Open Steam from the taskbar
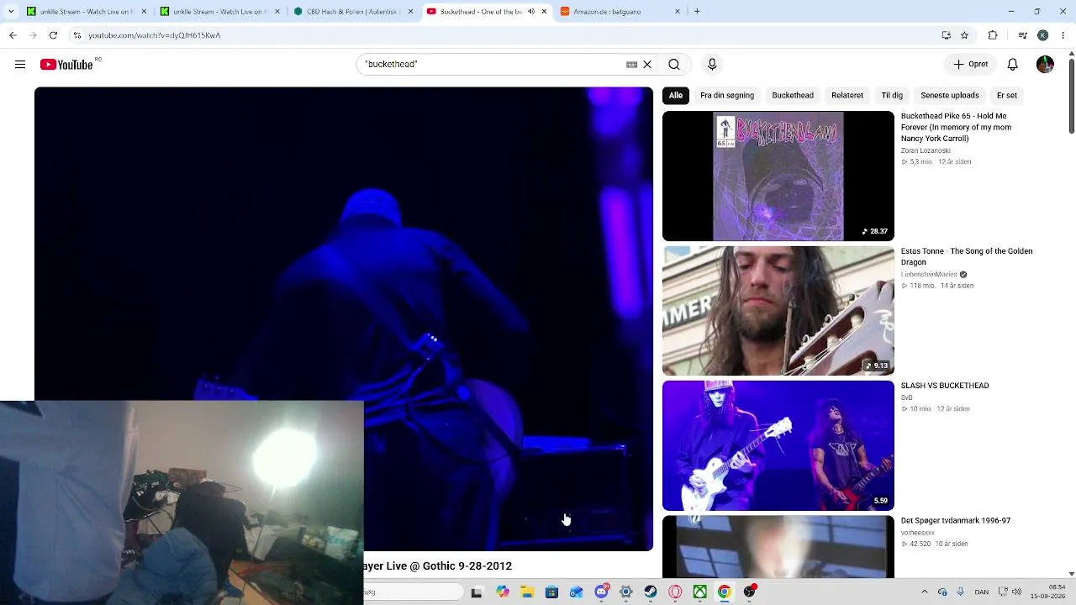1076x605 pixels. [x=651, y=592]
